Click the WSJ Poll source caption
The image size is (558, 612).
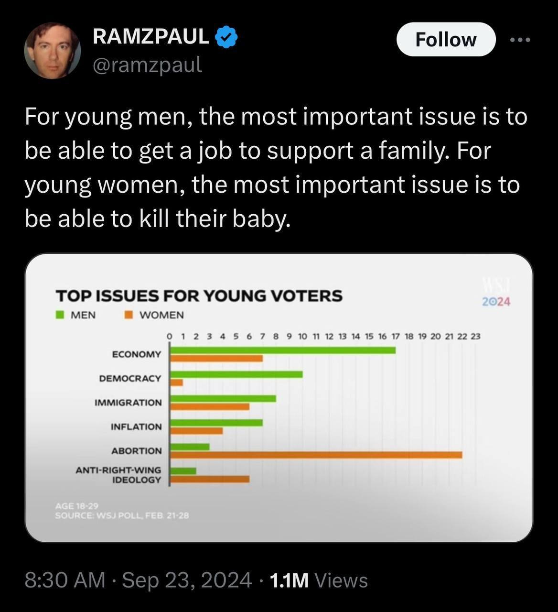pos(122,515)
